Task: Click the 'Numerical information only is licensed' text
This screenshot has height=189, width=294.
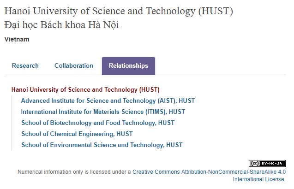Action: (74, 171)
